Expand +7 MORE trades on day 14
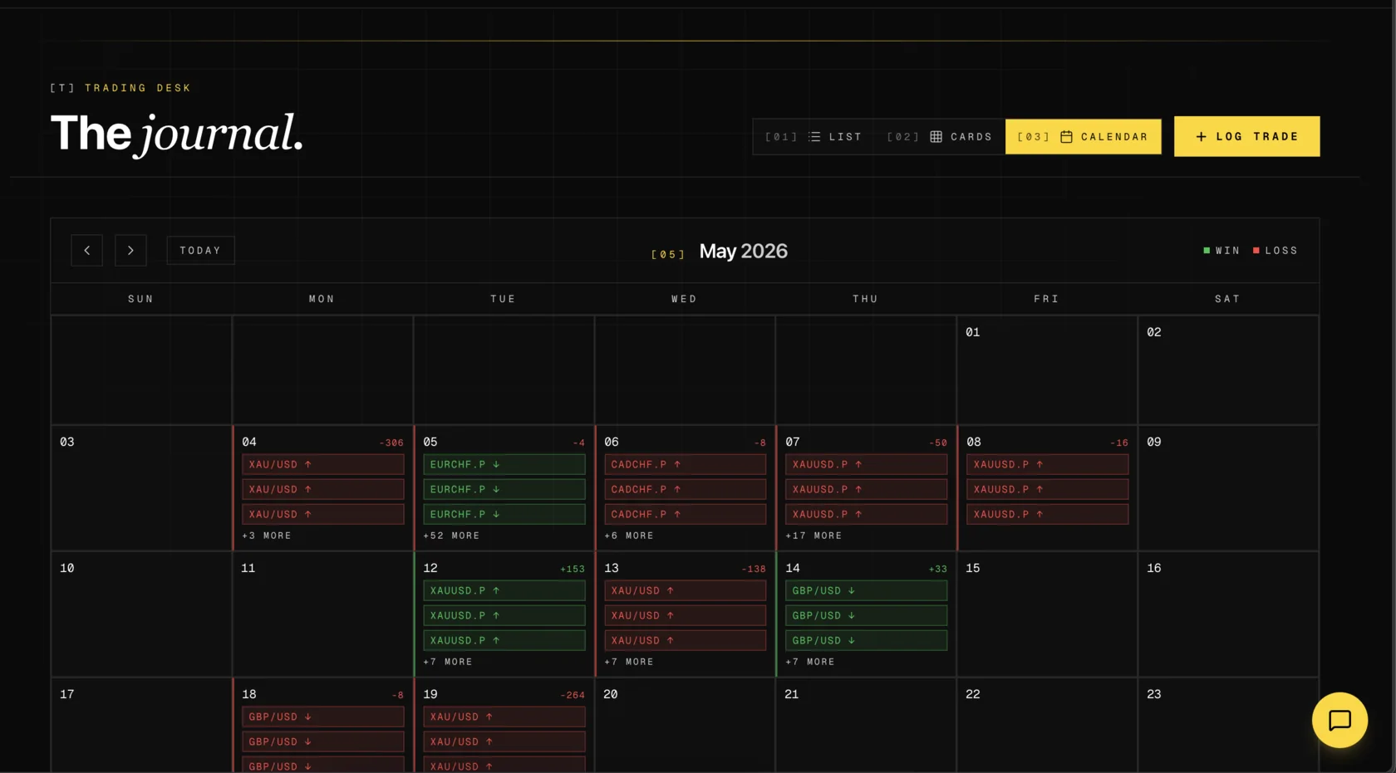The height and width of the screenshot is (773, 1396). [x=810, y=663]
